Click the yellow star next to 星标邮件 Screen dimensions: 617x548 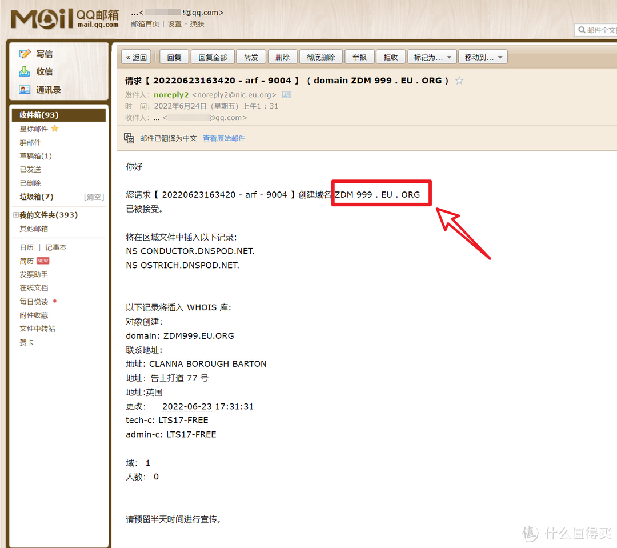(55, 129)
